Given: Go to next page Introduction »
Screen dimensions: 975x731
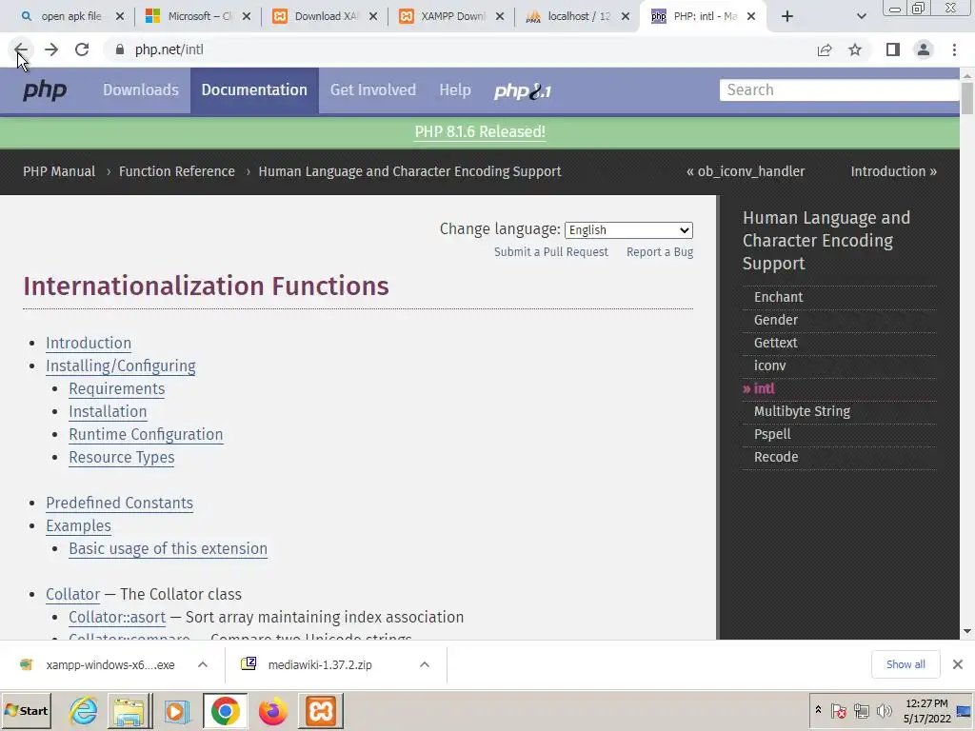Looking at the screenshot, I should click(x=893, y=171).
